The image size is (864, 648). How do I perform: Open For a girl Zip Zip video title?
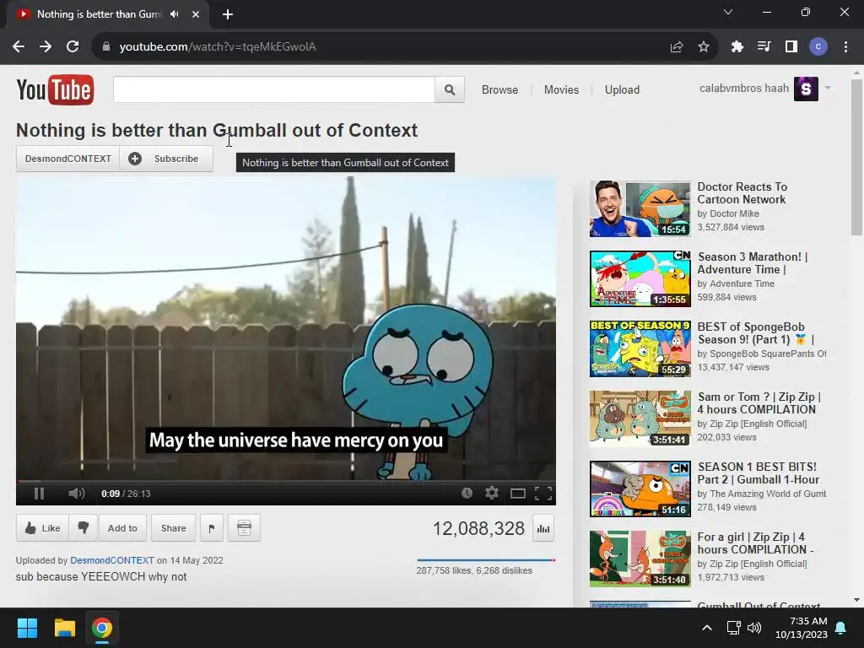[x=755, y=543]
